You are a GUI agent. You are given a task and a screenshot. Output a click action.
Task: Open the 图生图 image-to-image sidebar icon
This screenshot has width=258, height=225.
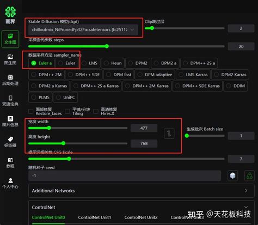click(10, 59)
